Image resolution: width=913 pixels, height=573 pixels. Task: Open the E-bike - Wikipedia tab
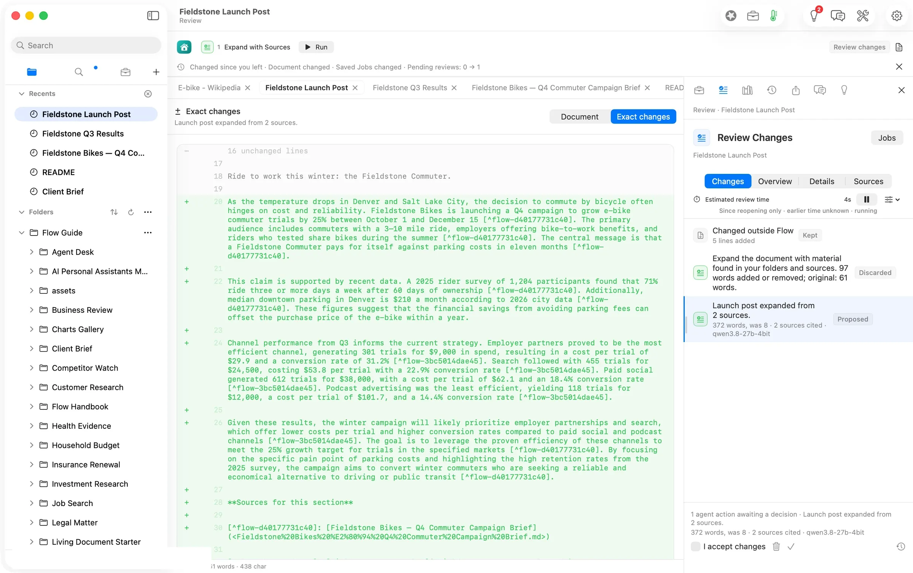[x=209, y=88]
